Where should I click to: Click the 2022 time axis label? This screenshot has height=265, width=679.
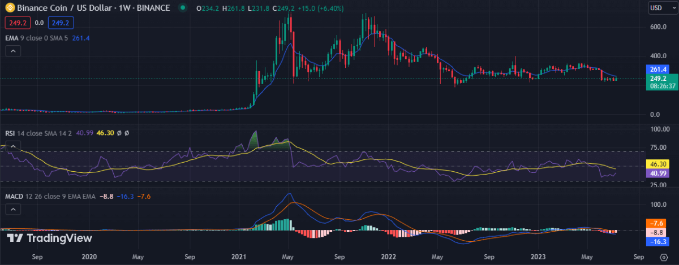[x=388, y=256]
